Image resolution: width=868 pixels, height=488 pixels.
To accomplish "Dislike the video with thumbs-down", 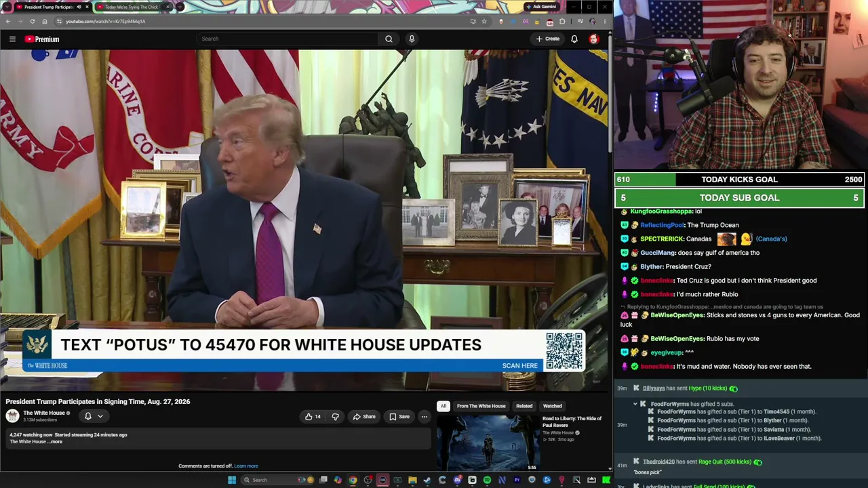I will point(335,417).
